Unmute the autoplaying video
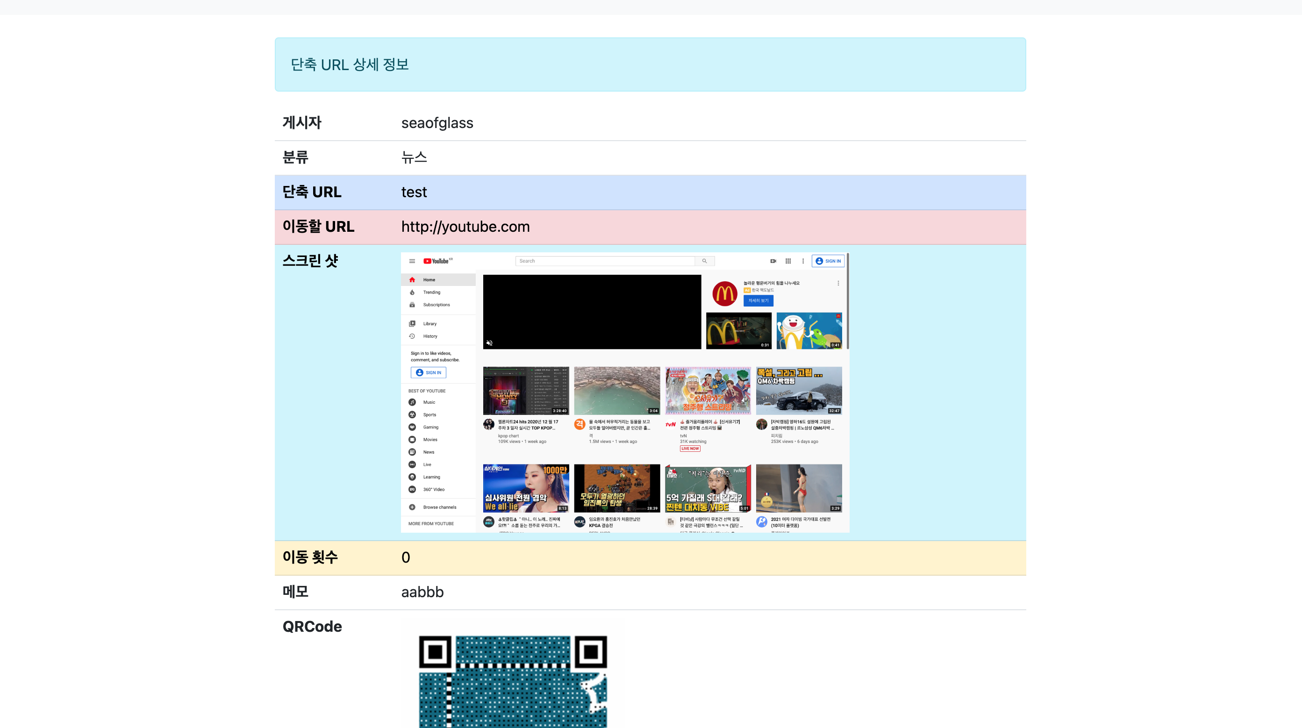 pos(489,343)
